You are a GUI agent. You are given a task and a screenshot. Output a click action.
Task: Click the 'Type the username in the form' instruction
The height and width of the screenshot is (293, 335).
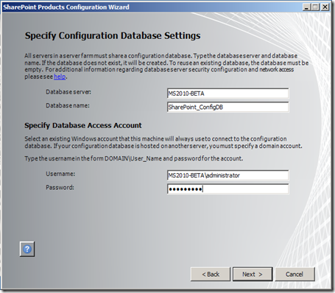coord(134,158)
